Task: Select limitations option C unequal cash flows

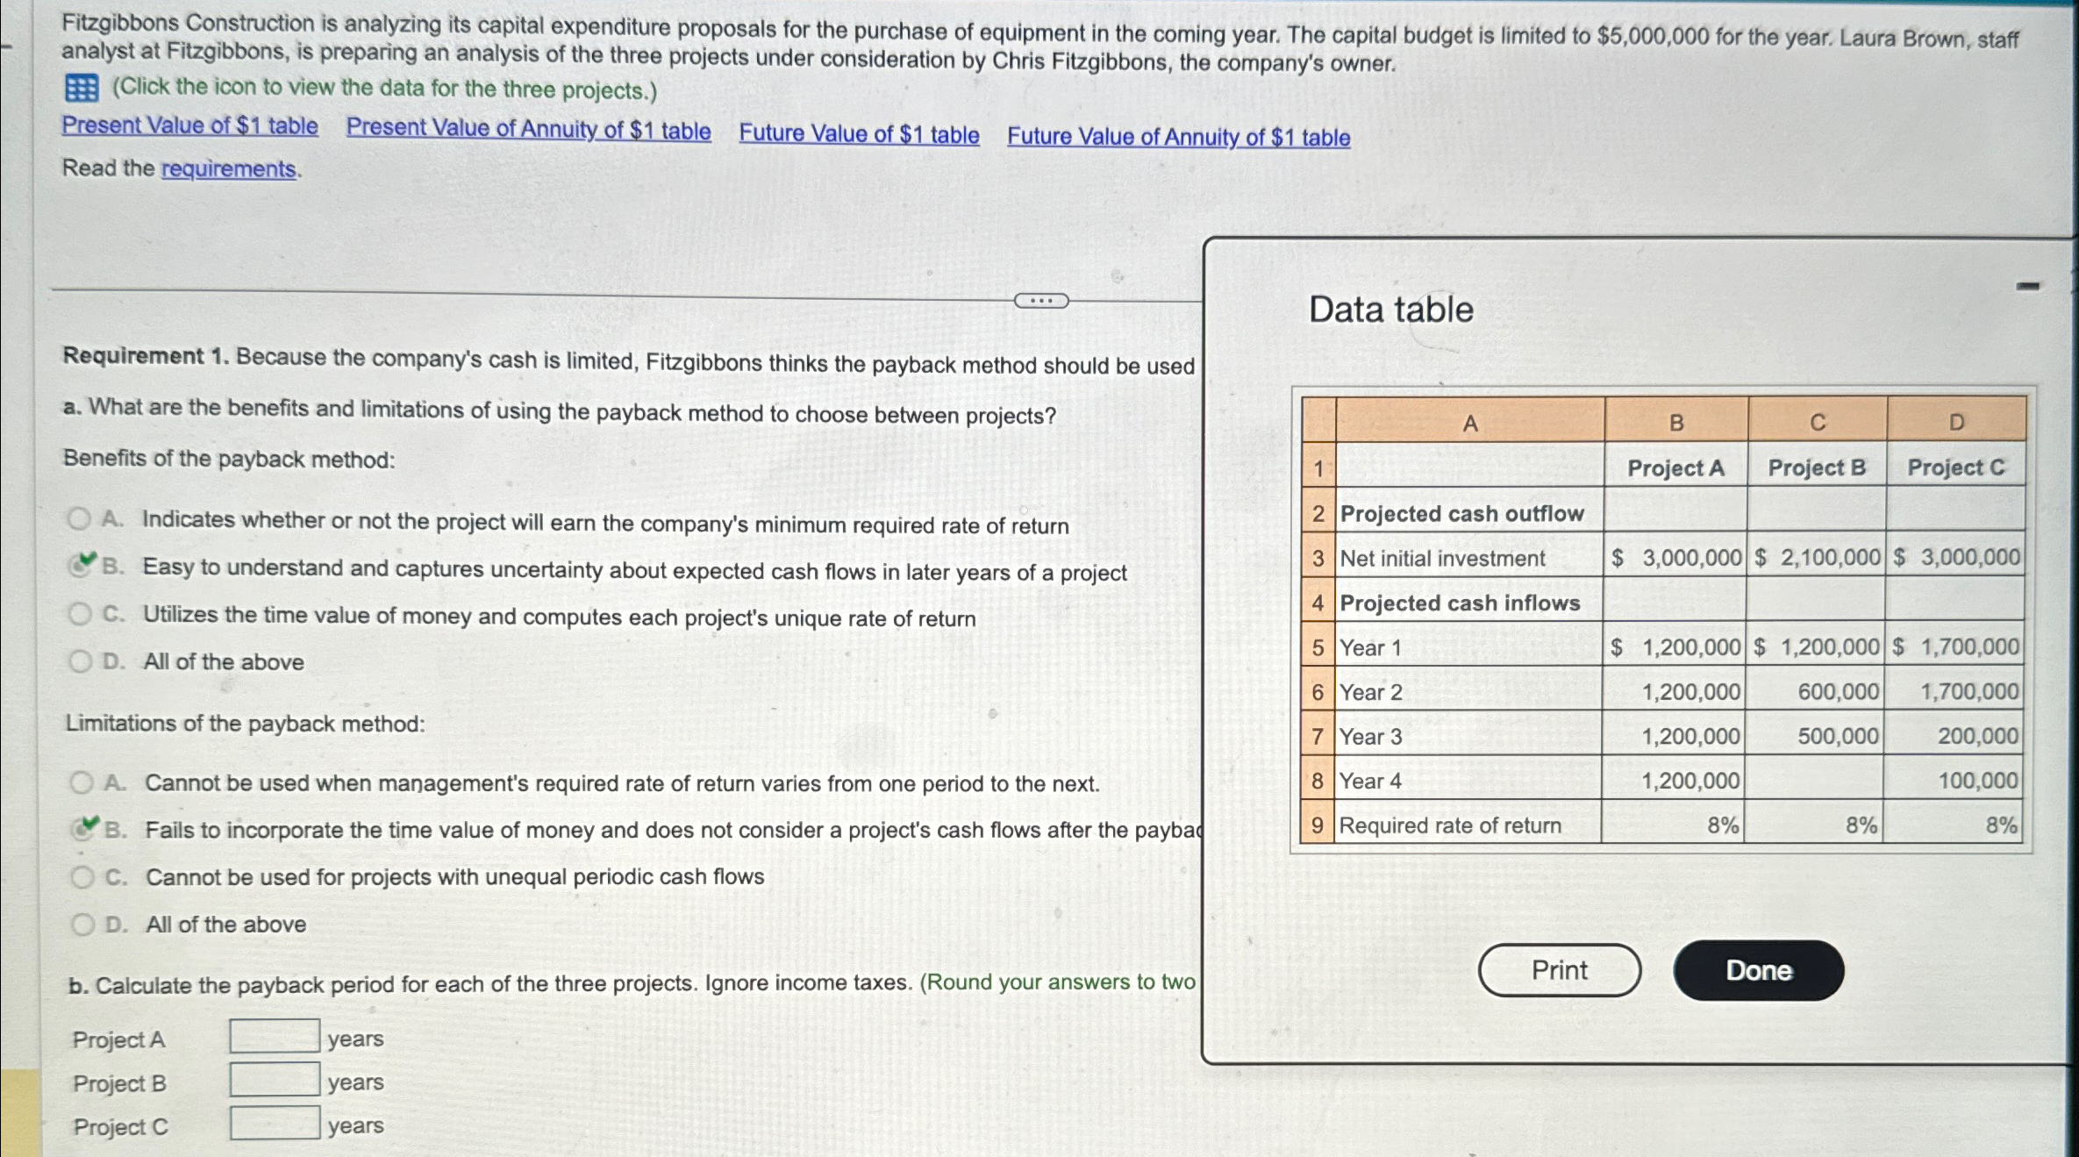Action: (x=82, y=877)
